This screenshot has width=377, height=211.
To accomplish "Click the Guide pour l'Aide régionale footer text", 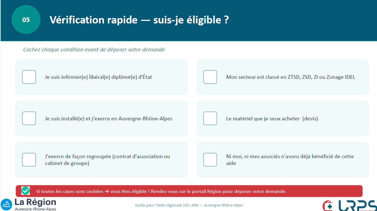I will click(x=189, y=205).
